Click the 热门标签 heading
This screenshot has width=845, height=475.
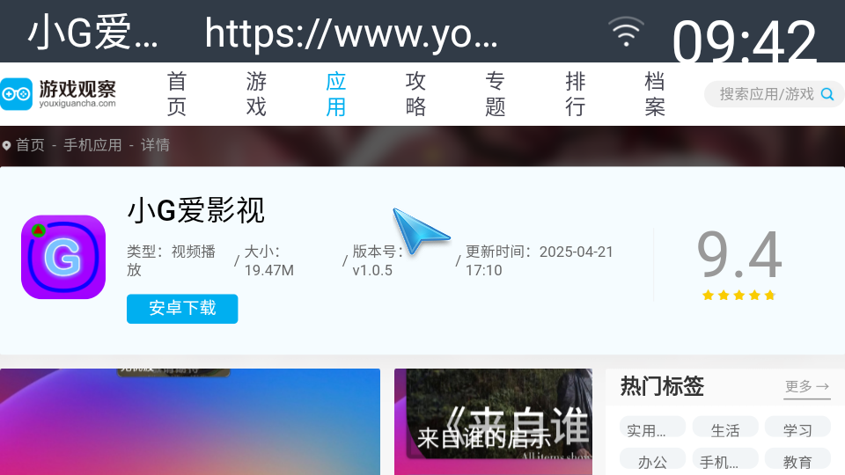662,387
